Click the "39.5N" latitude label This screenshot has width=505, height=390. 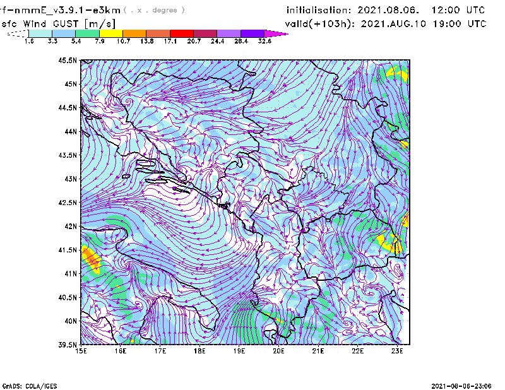coord(68,345)
